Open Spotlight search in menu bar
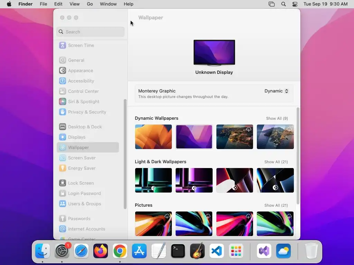Screen dimensions: 354x265 pos(283,4)
